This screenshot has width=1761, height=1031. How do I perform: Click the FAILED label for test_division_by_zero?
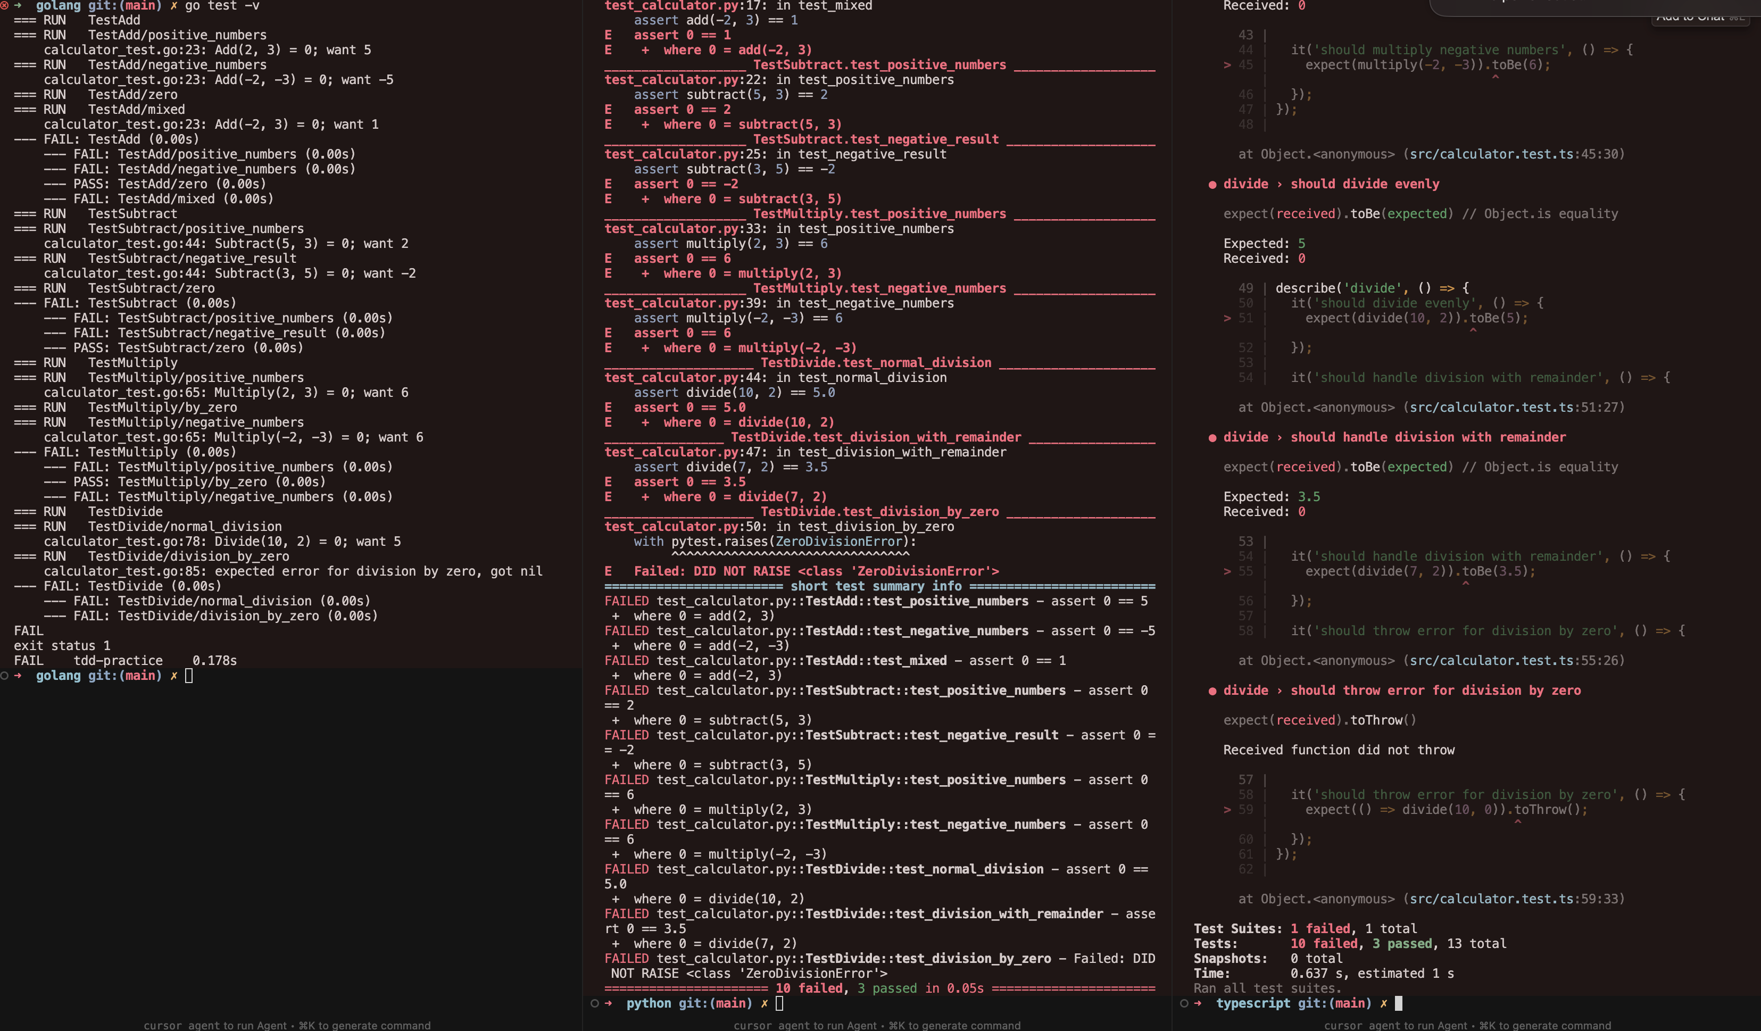click(x=627, y=958)
